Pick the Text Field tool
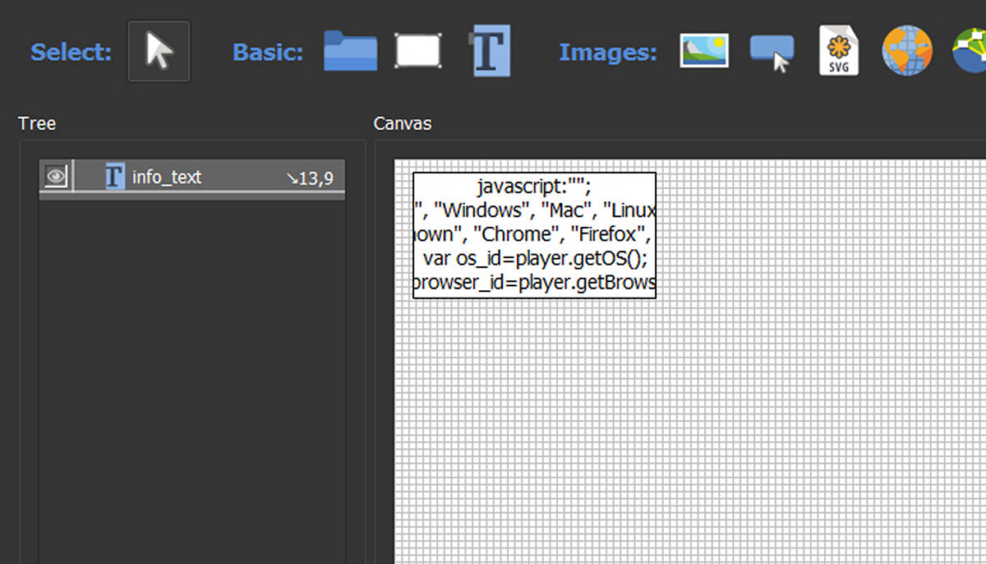Viewport: 986px width, 564px height. pos(491,51)
